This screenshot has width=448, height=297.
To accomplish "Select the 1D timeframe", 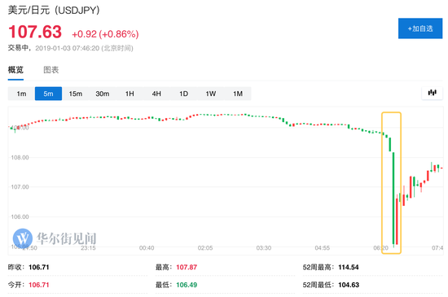I will coord(183,94).
